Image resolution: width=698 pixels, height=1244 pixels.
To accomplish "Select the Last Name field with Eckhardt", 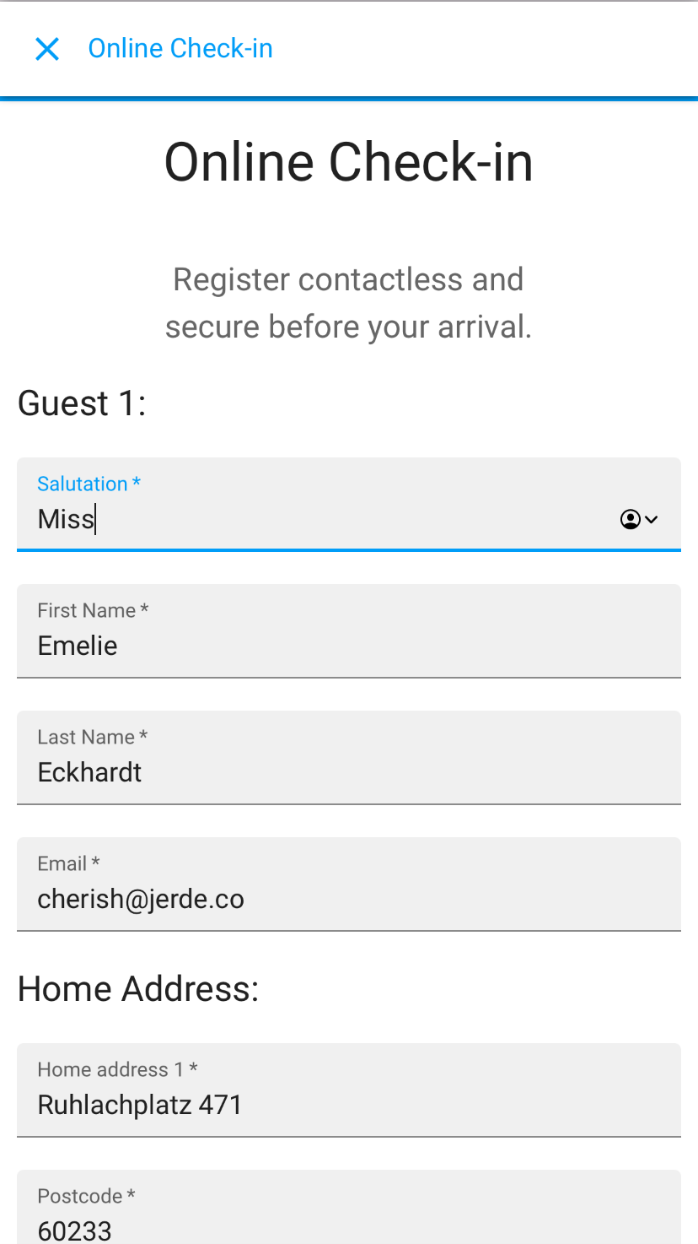I will pos(348,772).
